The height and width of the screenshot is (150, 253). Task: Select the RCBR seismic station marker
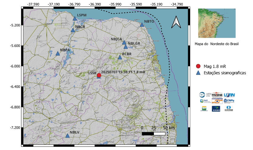[x=120, y=57]
